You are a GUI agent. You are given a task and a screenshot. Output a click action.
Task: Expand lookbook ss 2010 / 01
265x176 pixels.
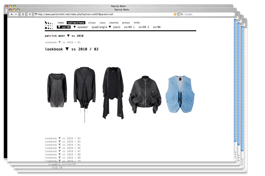63,42
